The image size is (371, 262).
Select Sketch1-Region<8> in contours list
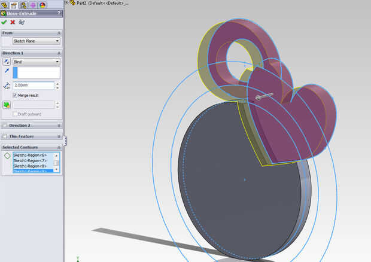point(30,166)
